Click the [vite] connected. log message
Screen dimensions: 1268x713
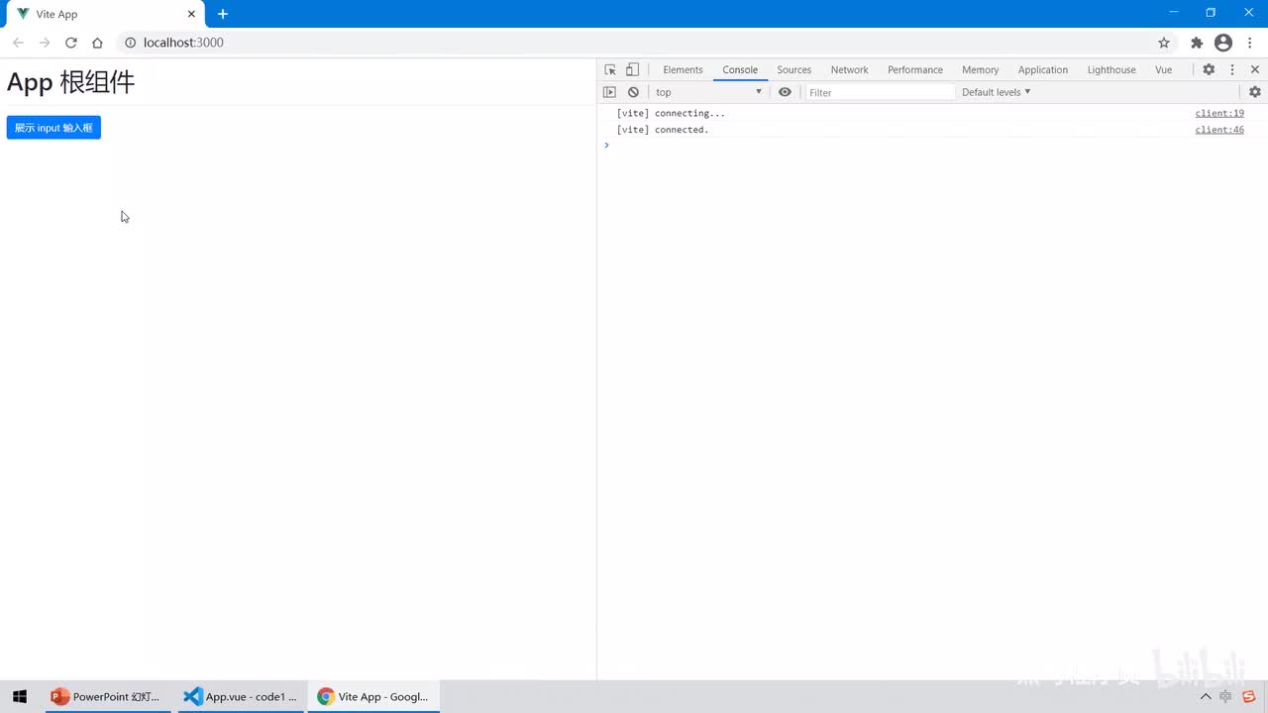[x=663, y=130]
